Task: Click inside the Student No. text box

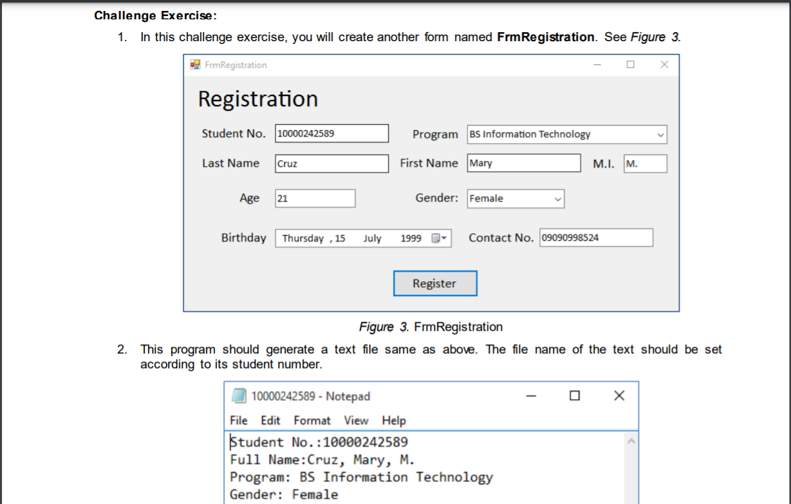Action: click(x=331, y=133)
